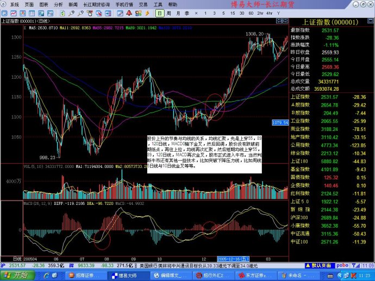Click the multi-window layout icon
375x281 pixels.
tap(41, 13)
